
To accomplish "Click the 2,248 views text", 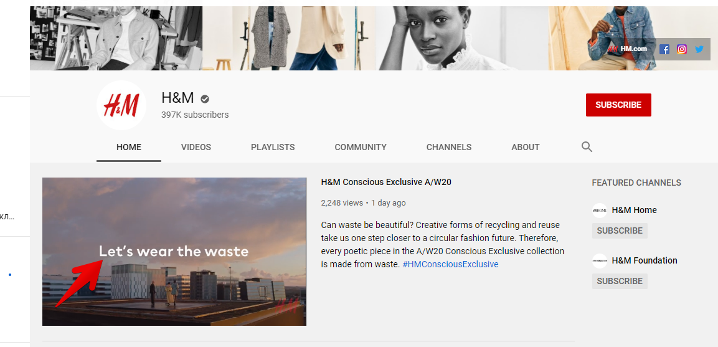I will coord(342,202).
